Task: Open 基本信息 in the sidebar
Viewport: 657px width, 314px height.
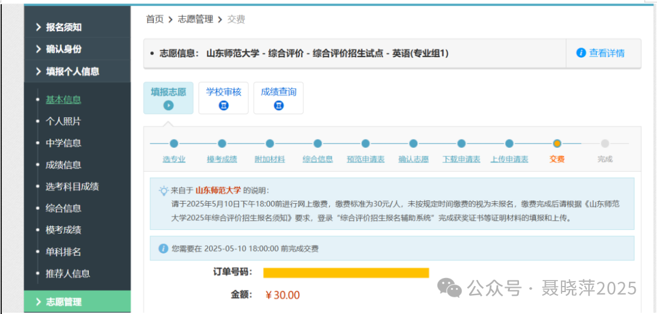Action: pos(63,100)
